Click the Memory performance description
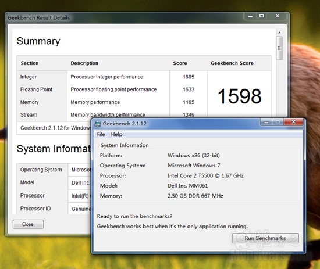This screenshot has width=320, height=269. click(95, 102)
